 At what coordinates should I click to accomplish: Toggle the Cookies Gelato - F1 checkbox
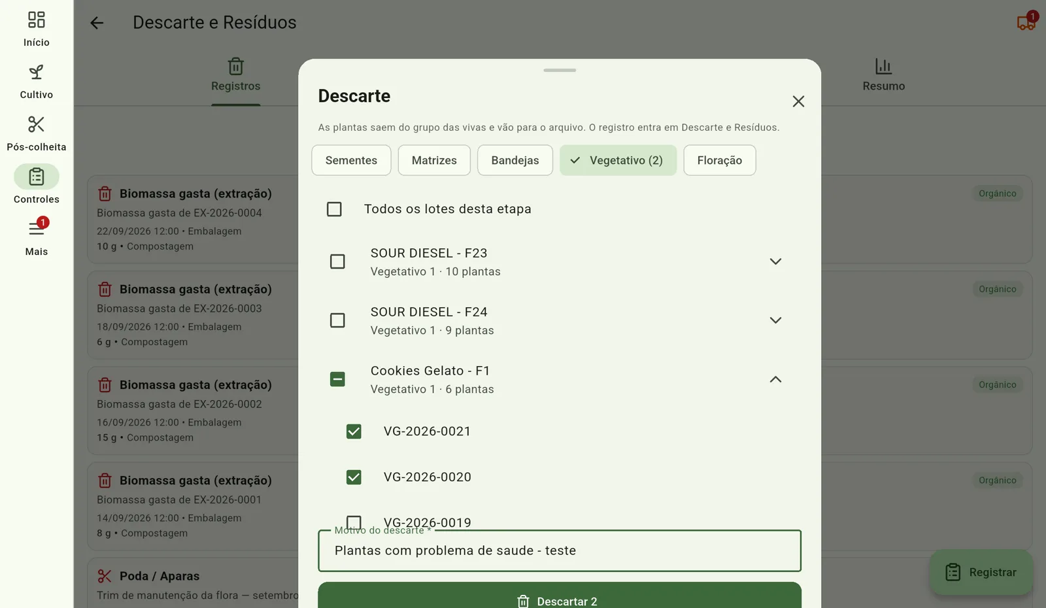[x=337, y=379]
